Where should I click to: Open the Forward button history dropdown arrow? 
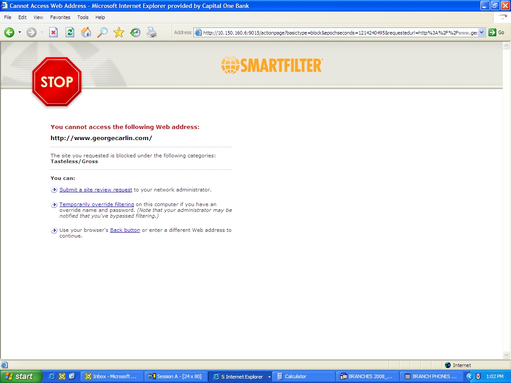pyautogui.click(x=42, y=32)
